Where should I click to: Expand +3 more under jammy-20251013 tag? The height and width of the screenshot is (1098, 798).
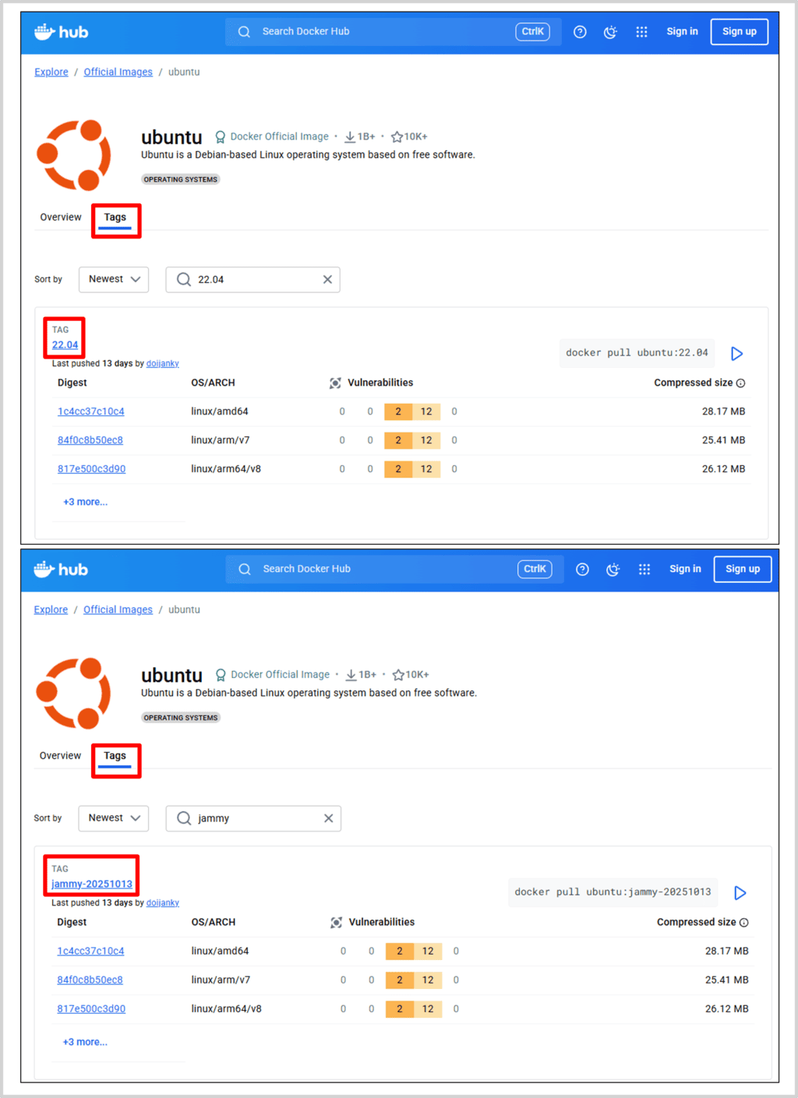(x=85, y=1042)
